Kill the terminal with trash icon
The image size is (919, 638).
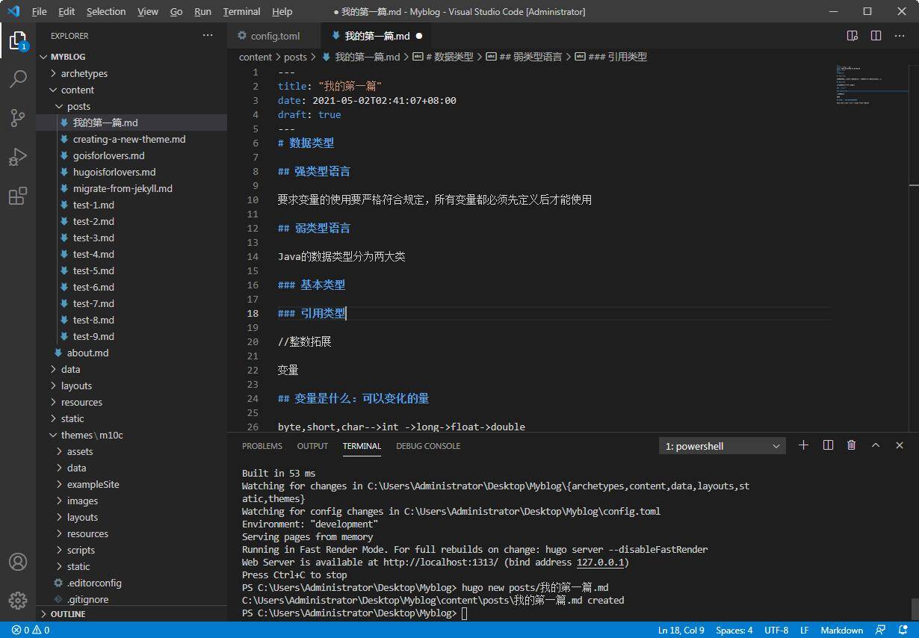851,445
